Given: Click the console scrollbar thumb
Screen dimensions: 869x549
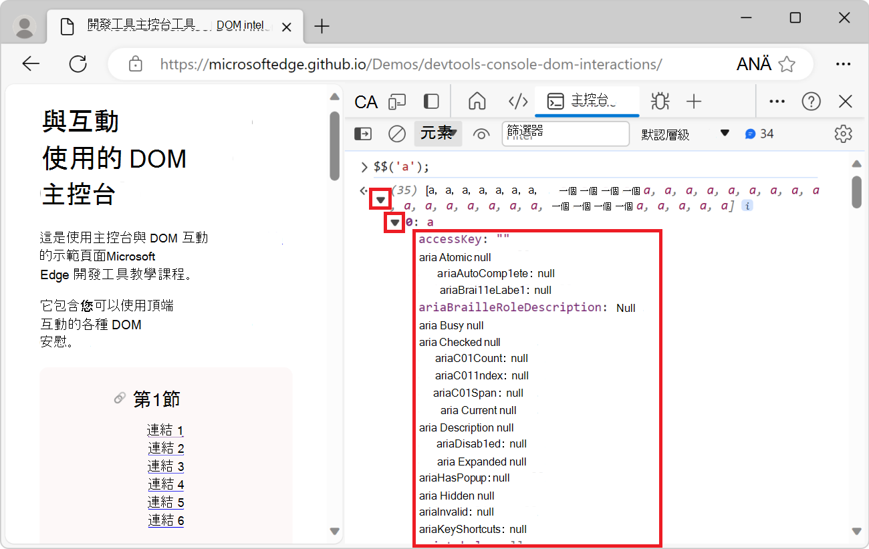Looking at the screenshot, I should (856, 192).
